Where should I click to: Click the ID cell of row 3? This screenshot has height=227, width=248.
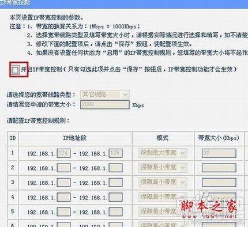pos(13,182)
